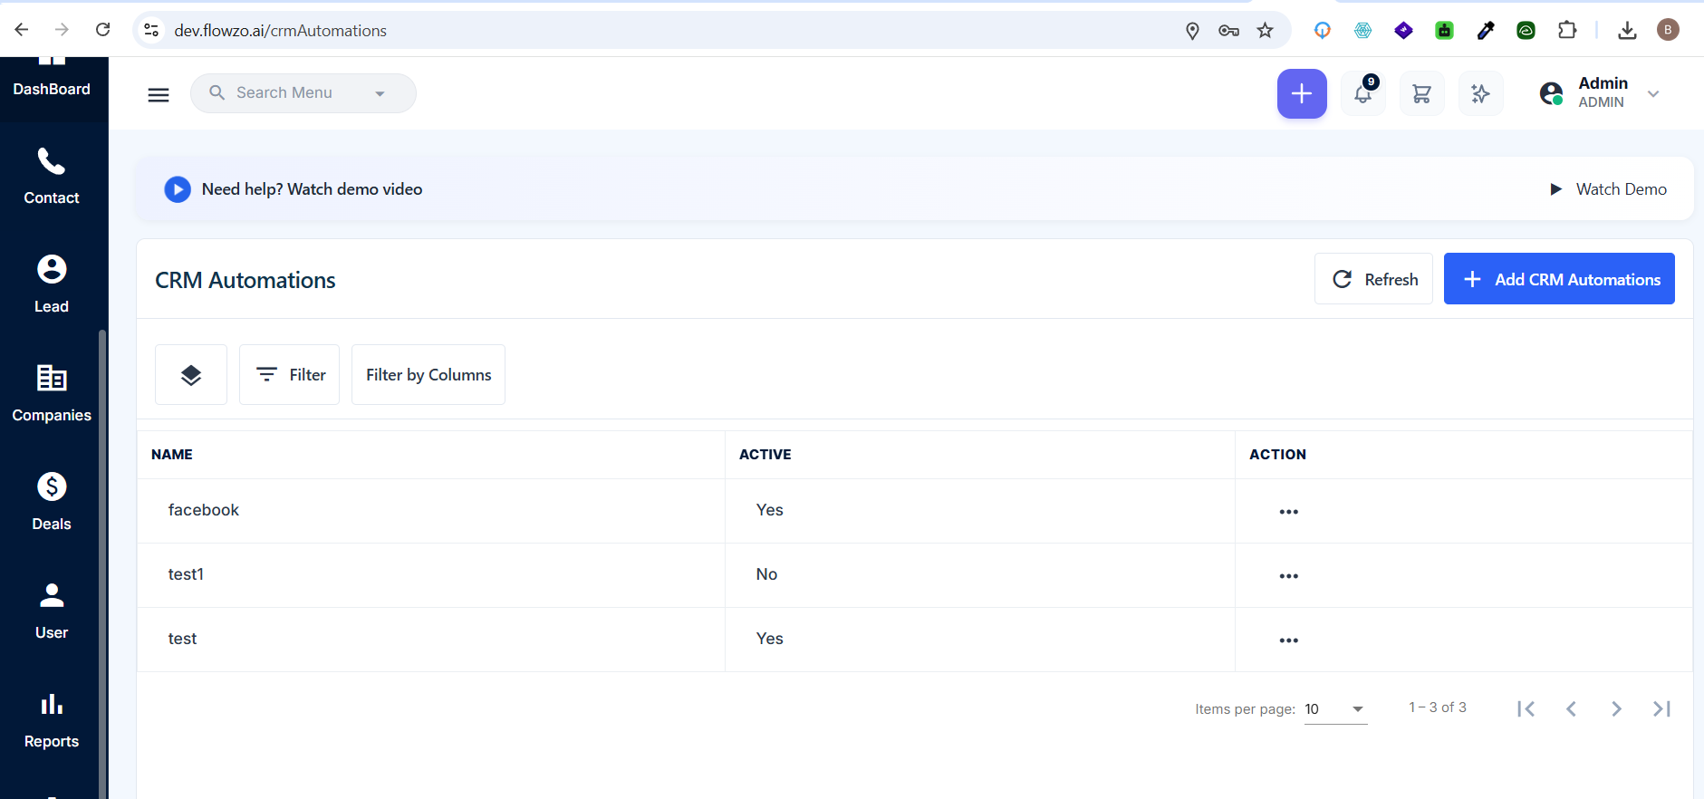
Task: Open the shopping cart icon
Action: pos(1422,93)
